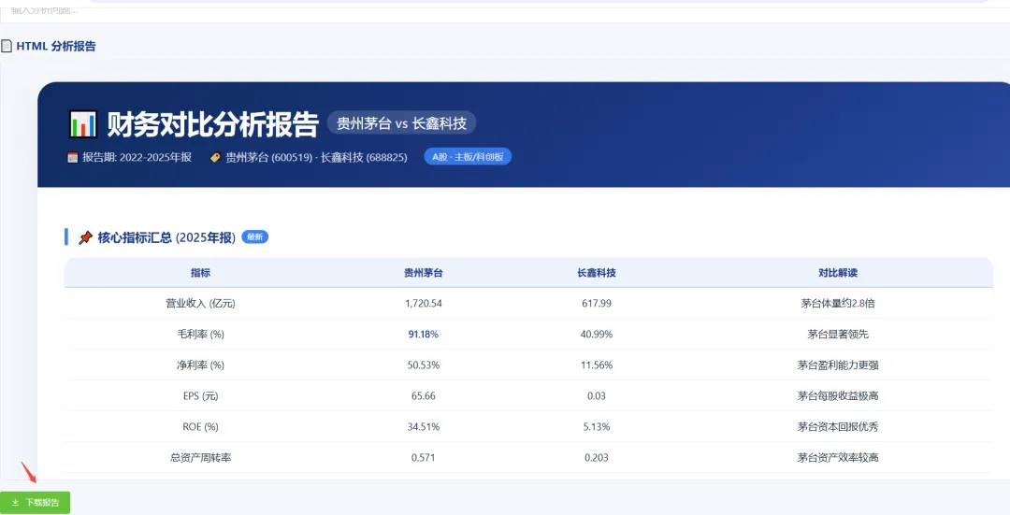Click the 财务对比分析报告 title
Screen dimensions: 1010x515
tap(212, 124)
